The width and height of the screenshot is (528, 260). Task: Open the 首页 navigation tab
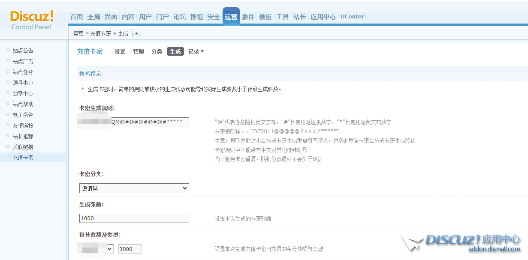pyautogui.click(x=76, y=17)
